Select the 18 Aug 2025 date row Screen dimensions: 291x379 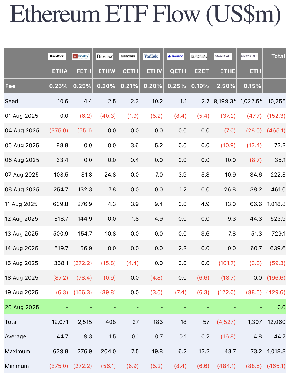click(x=145, y=278)
